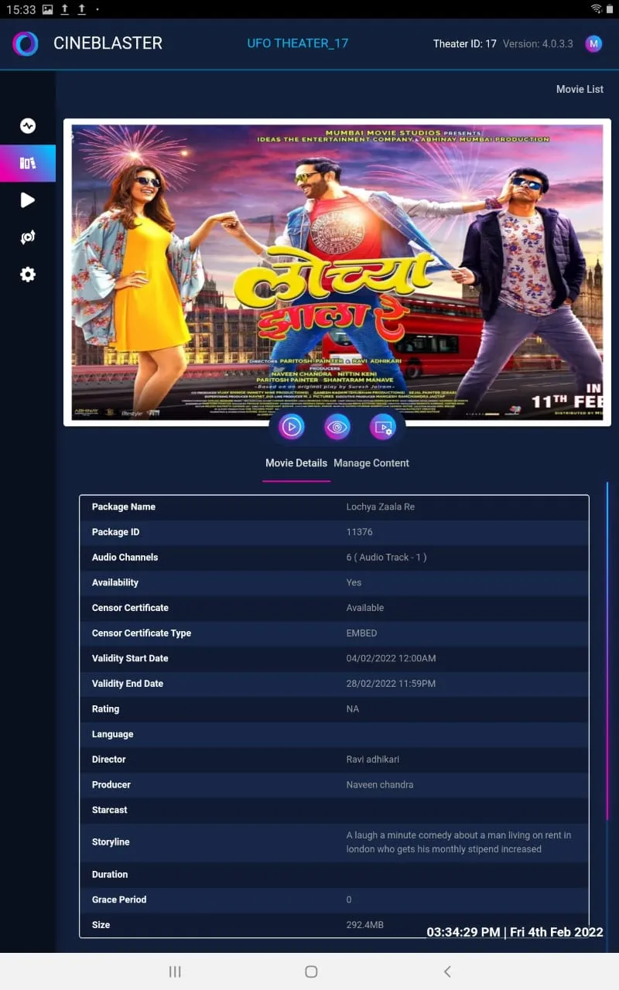Viewport: 619px width, 990px height.
Task: Click the Grace Period value 0
Action: (x=349, y=900)
